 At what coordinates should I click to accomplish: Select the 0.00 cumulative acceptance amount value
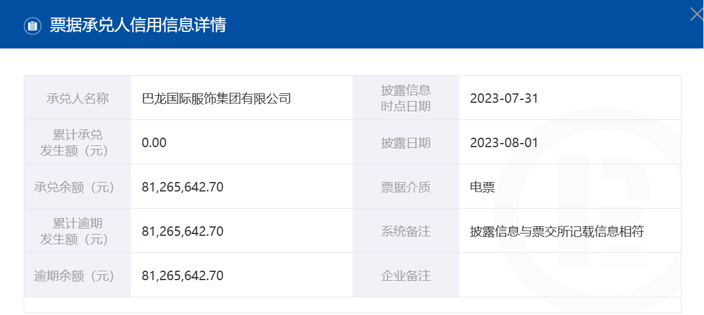pyautogui.click(x=154, y=143)
